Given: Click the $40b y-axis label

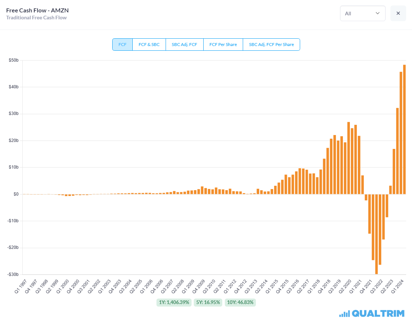Looking at the screenshot, I should pyautogui.click(x=14, y=87).
